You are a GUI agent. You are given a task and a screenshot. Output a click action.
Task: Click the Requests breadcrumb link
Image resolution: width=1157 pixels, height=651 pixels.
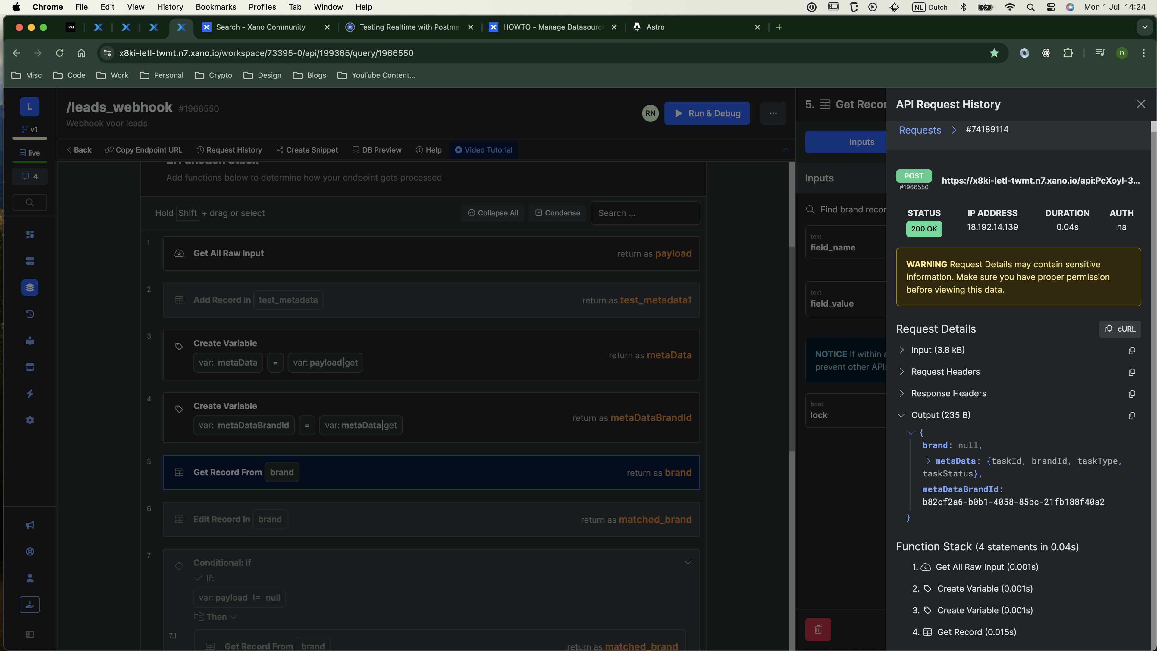pos(919,130)
